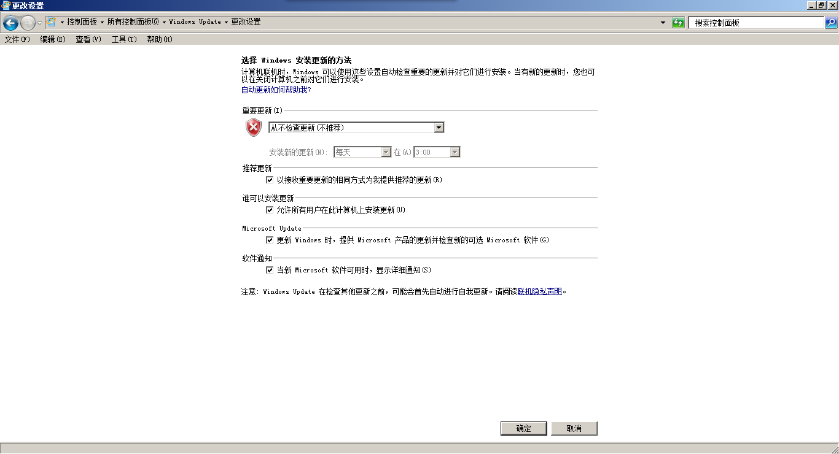Viewport: 839px width, 454px height.
Task: Open 从不检查更新(不推荐) dropdown
Action: [356, 128]
